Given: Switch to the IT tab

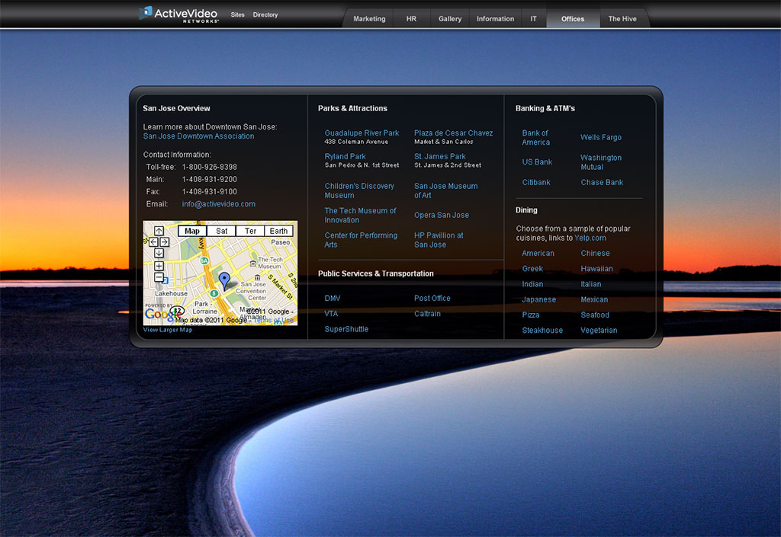Looking at the screenshot, I should click(x=533, y=19).
